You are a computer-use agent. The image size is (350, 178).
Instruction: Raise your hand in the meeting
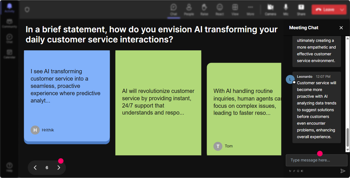[204, 9]
